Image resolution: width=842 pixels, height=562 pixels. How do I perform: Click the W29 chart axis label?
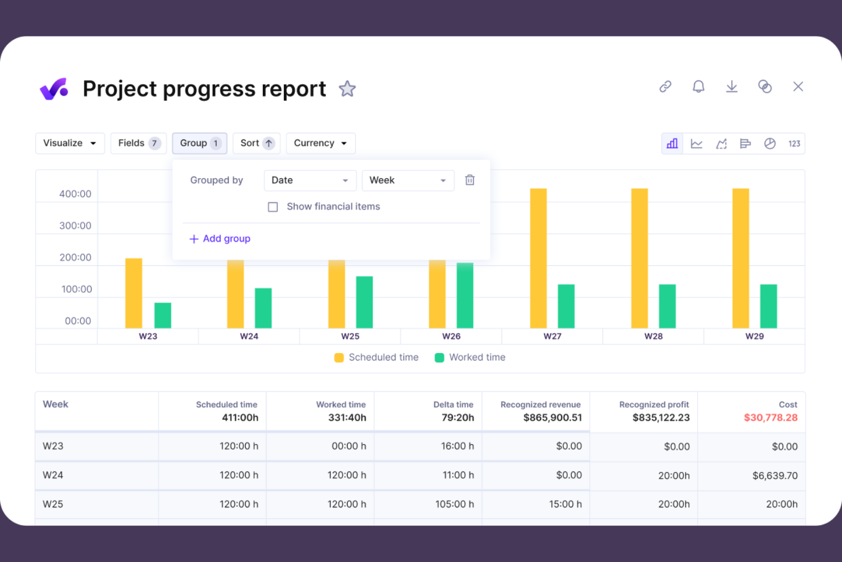754,337
